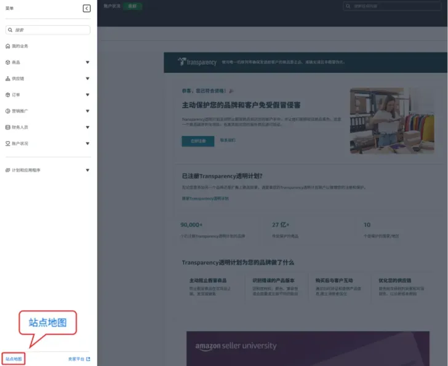Collapse the sidebar menu with the arrow icon
The width and height of the screenshot is (448, 366).
pyautogui.click(x=87, y=8)
